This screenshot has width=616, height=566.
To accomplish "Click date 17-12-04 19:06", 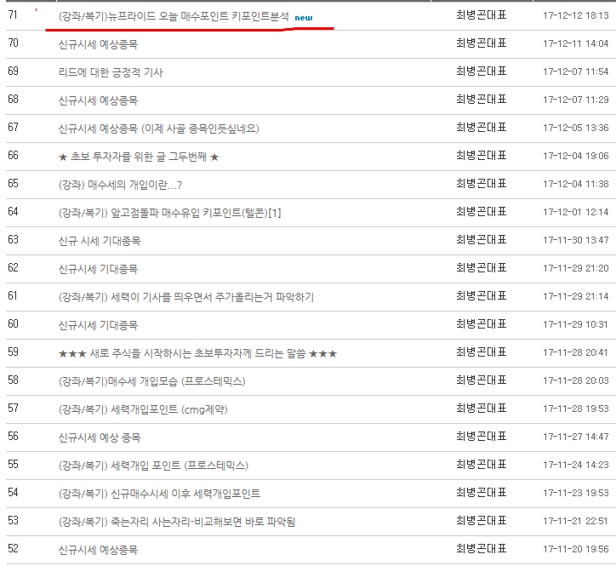I will [576, 156].
